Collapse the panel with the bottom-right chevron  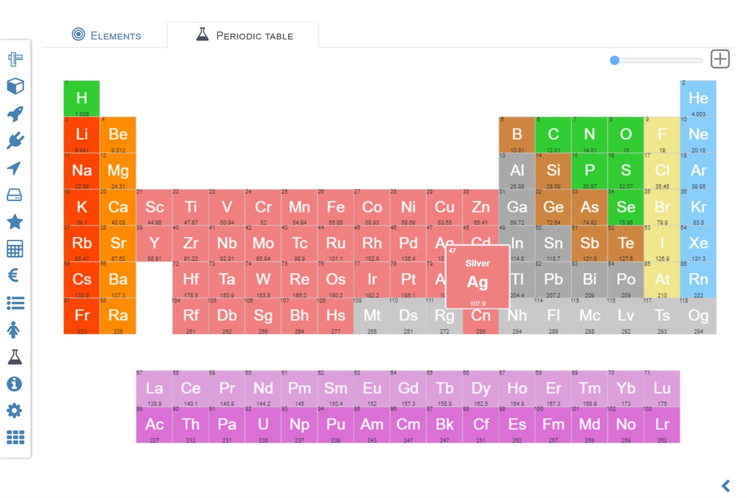point(725,486)
